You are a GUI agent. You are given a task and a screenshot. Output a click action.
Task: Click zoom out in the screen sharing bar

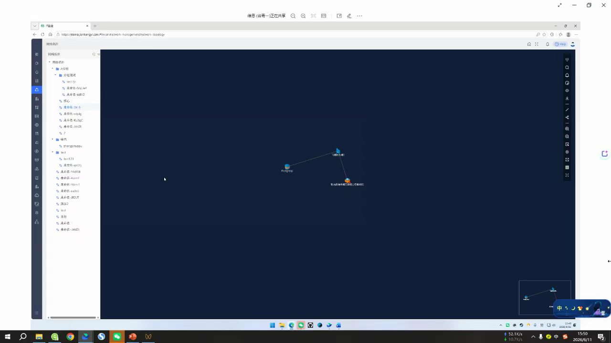tap(293, 16)
